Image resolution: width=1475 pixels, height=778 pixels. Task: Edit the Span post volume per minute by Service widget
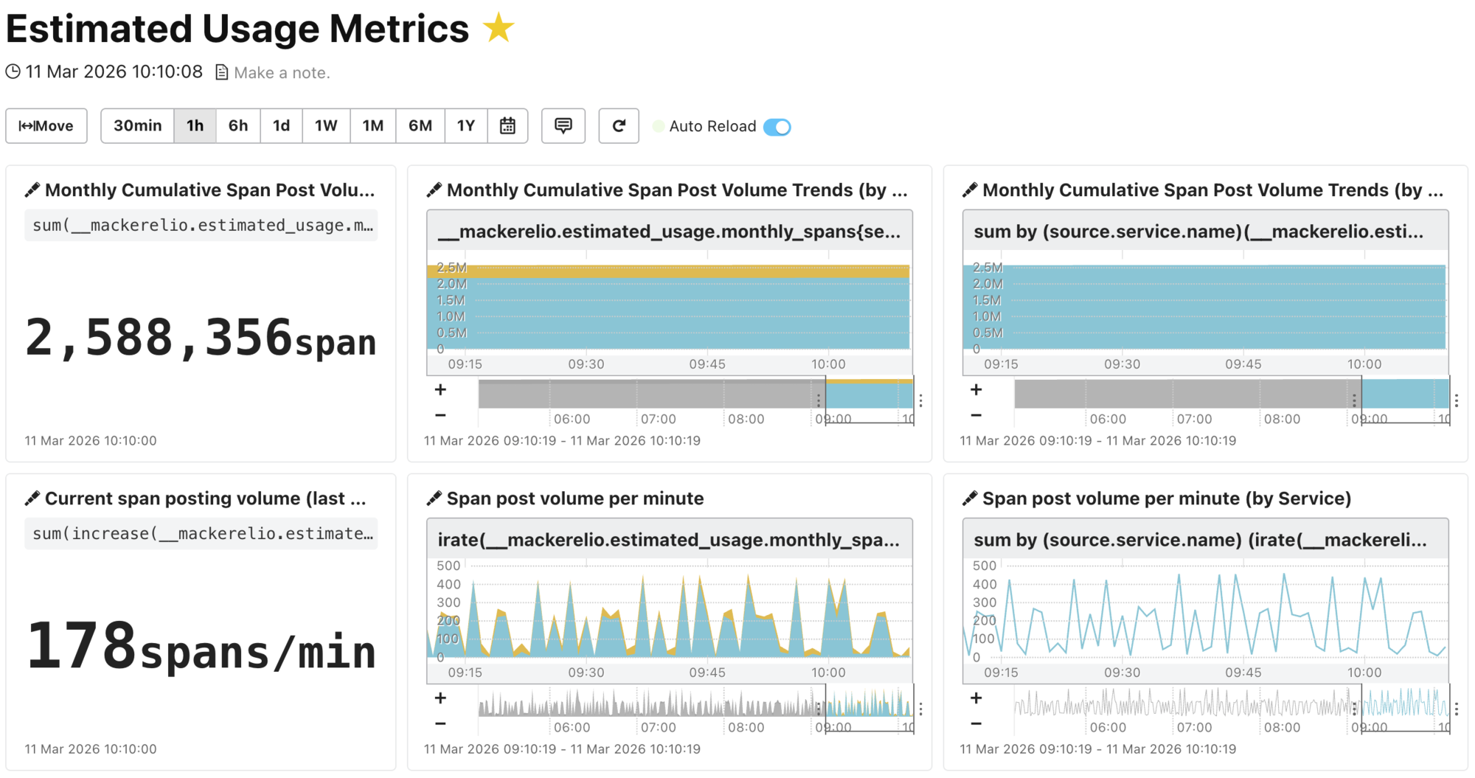coord(970,499)
